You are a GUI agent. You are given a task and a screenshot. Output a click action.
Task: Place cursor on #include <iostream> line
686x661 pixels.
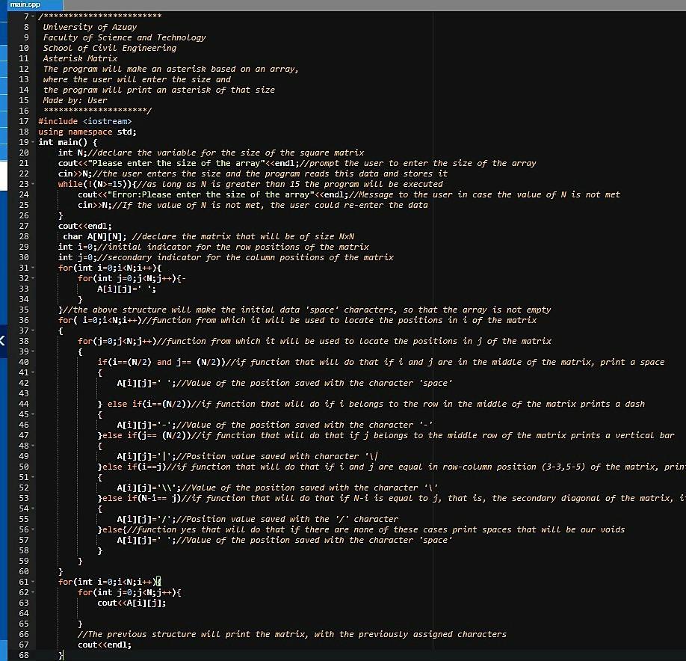point(85,121)
